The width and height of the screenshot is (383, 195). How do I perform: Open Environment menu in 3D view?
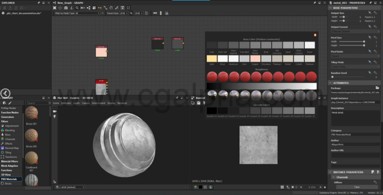[x=99, y=103]
